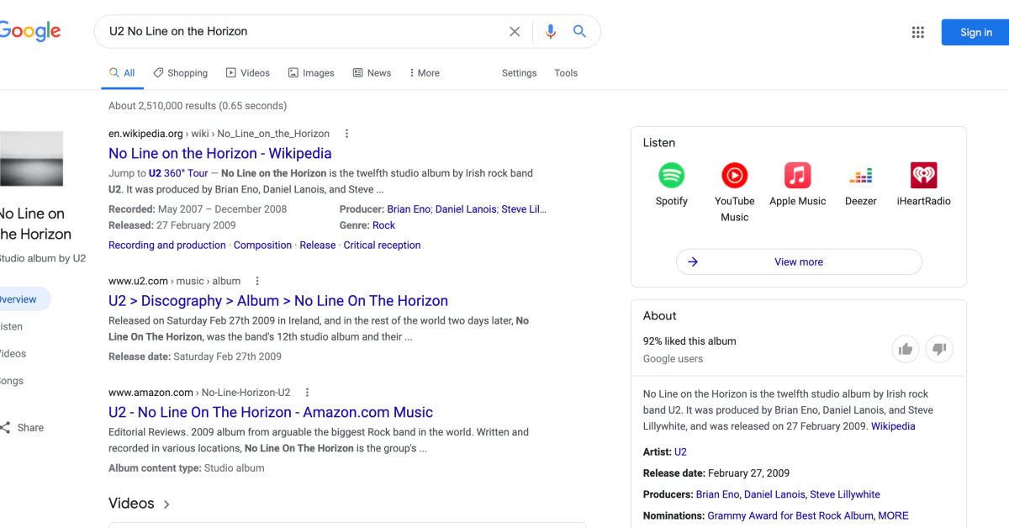Open the Videos section expander arrow
This screenshot has width=1009, height=528.
166,503
